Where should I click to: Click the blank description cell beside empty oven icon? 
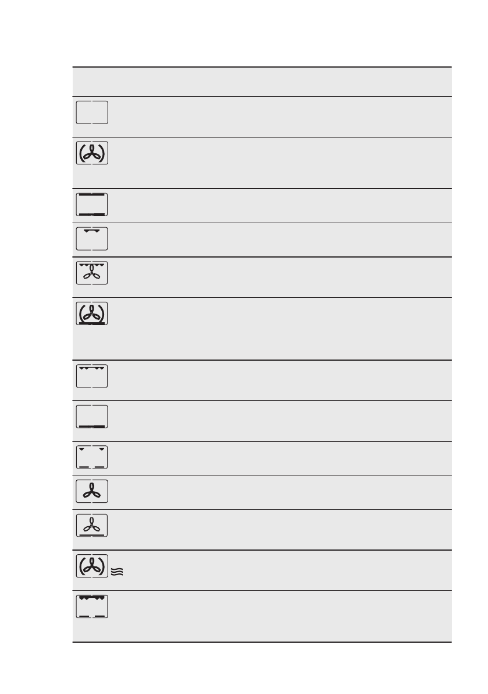coord(279,117)
